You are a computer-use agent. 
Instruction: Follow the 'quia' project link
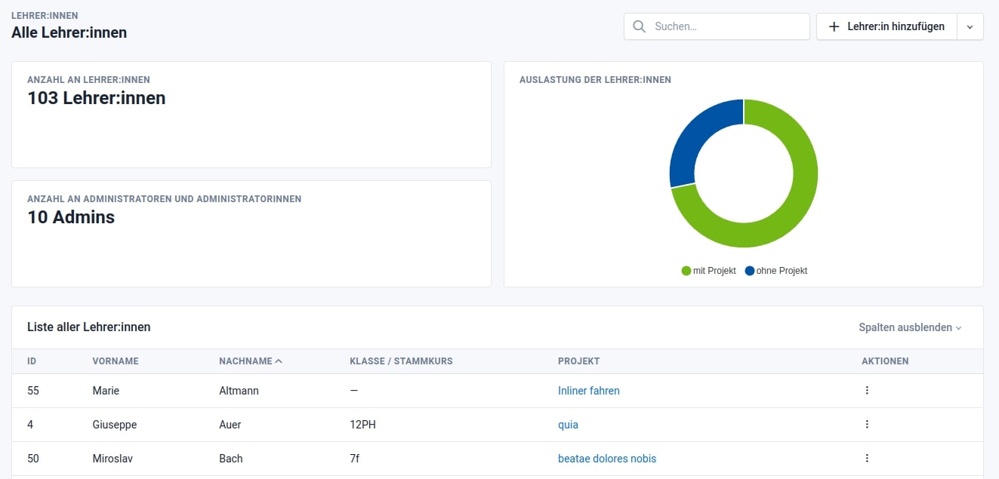pyautogui.click(x=568, y=425)
